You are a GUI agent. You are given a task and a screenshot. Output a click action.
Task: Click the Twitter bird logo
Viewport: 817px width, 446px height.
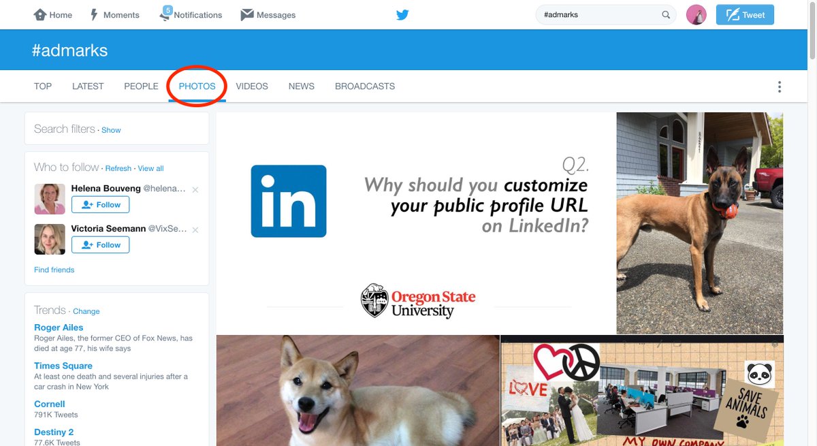coord(402,14)
